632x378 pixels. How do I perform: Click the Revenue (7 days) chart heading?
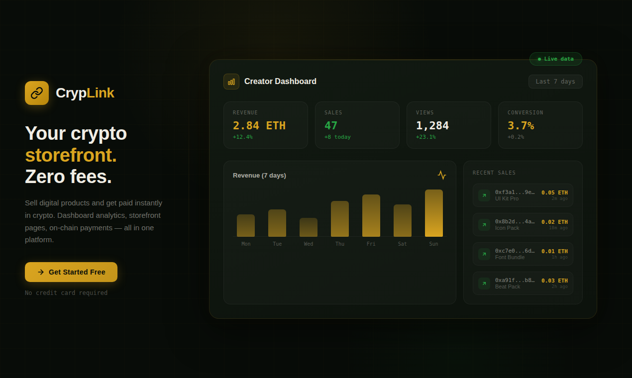(259, 175)
